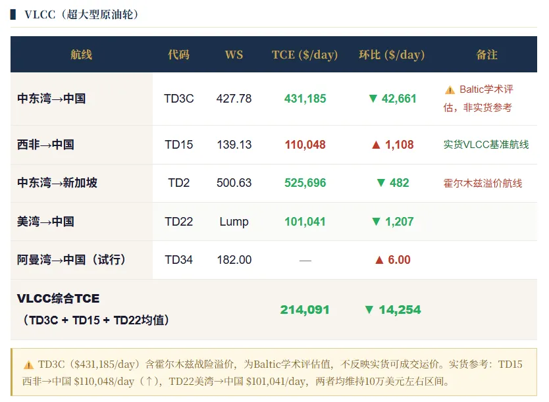Click the dash in the TD34 TCE cell
This screenshot has width=549, height=402.
point(305,261)
